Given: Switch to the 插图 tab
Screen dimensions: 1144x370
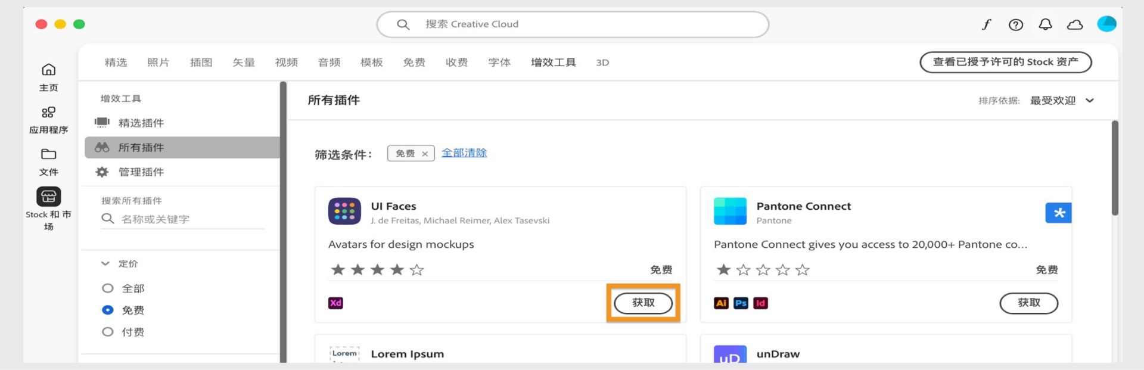Looking at the screenshot, I should [201, 63].
